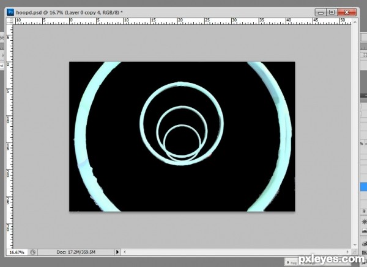Click the smallest hoop ring on the canvas
The height and width of the screenshot is (267, 367).
pos(182,142)
